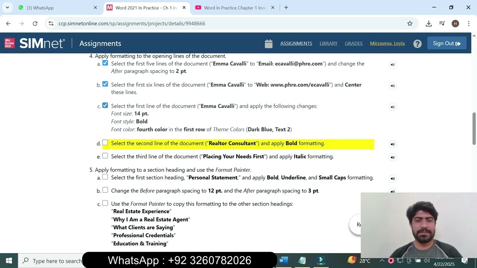Play audio for step 4c font changes
Screen dimensions: 477x268
392,107
